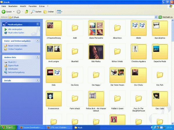Open Arbeitsplatz link
This screenshot has height=130, width=174.
click(x=13, y=69)
